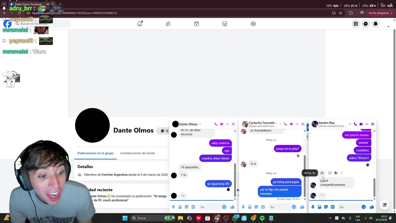This screenshot has width=396, height=223.
Task: Click the new message compose icon
Action: [385, 205]
